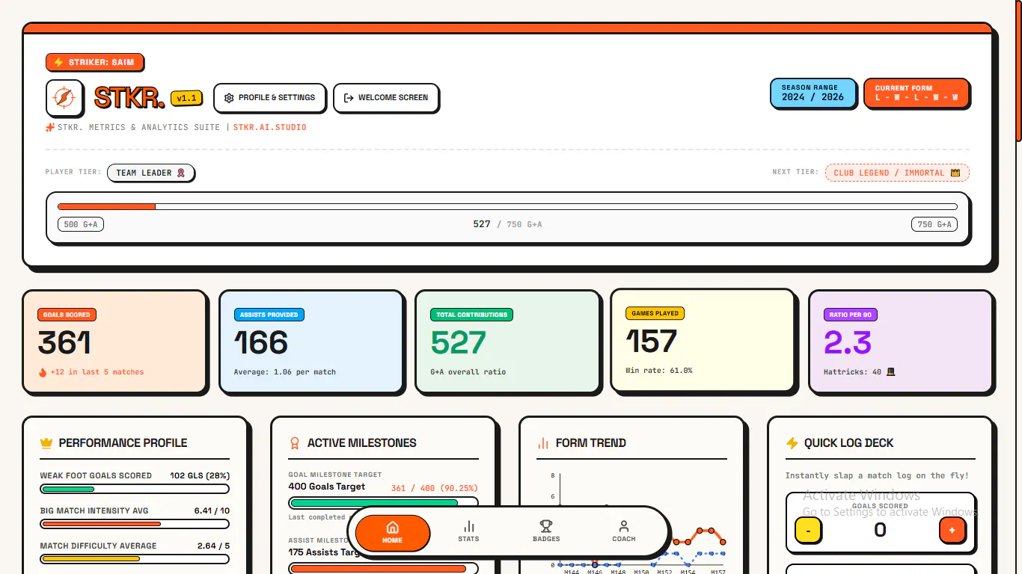The width and height of the screenshot is (1022, 574).
Task: Click the Striker: Saim badge
Action: click(94, 63)
